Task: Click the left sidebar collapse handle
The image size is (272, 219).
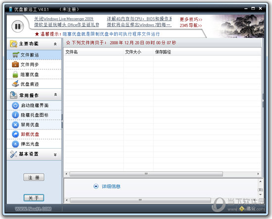Action: tap(62, 121)
